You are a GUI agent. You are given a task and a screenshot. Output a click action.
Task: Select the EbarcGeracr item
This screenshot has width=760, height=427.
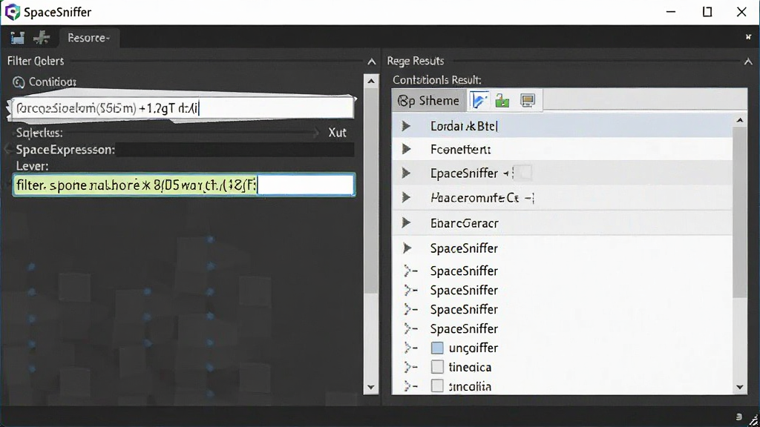pyautogui.click(x=464, y=223)
